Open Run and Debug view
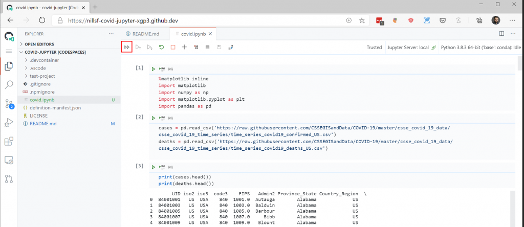524x227 pixels. point(9,123)
